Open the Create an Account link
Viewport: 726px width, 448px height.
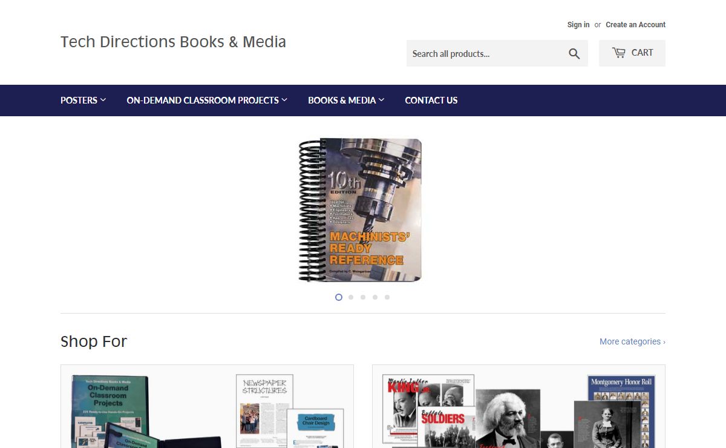[x=635, y=25]
